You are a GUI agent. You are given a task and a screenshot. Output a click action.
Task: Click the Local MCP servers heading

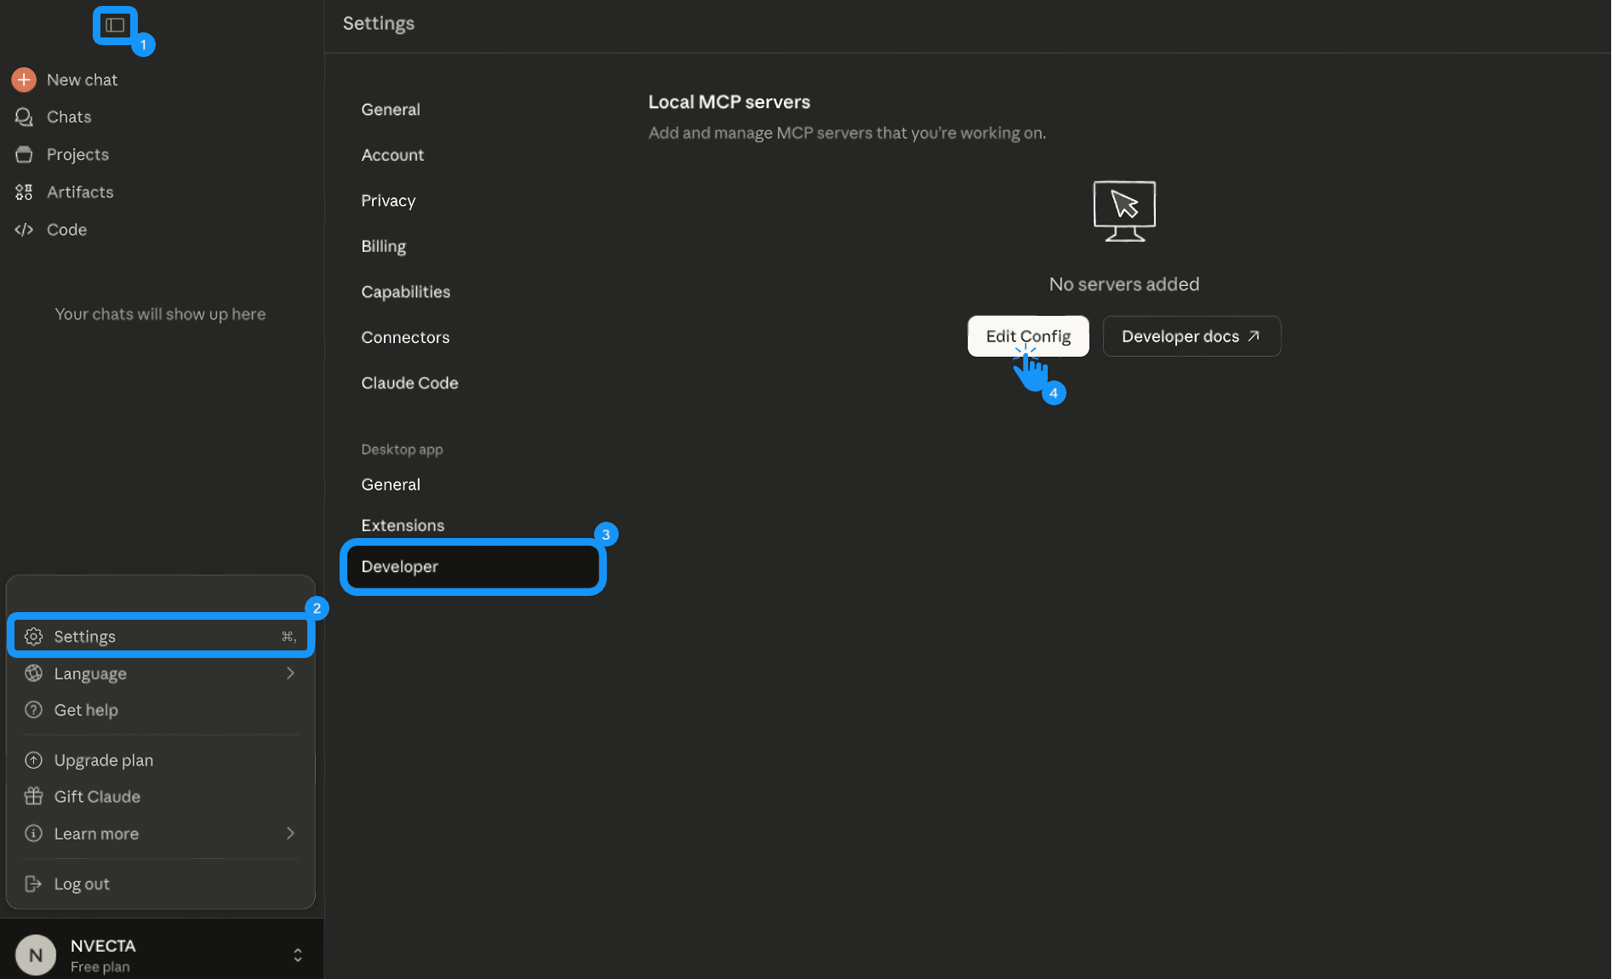(x=729, y=102)
